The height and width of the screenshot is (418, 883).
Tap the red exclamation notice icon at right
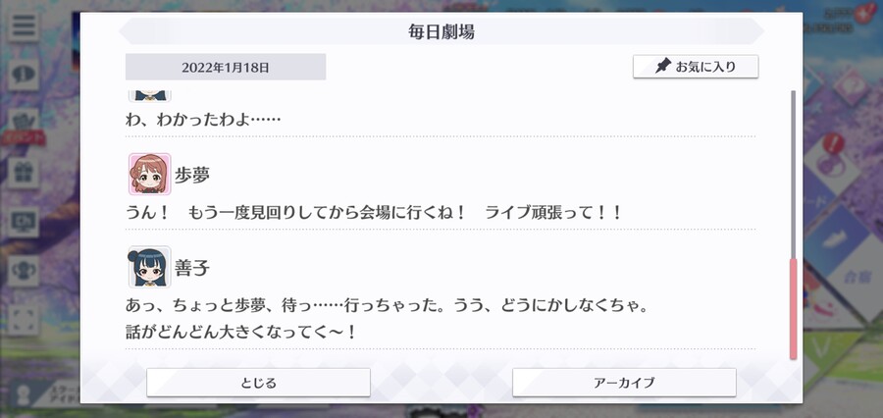point(830,142)
